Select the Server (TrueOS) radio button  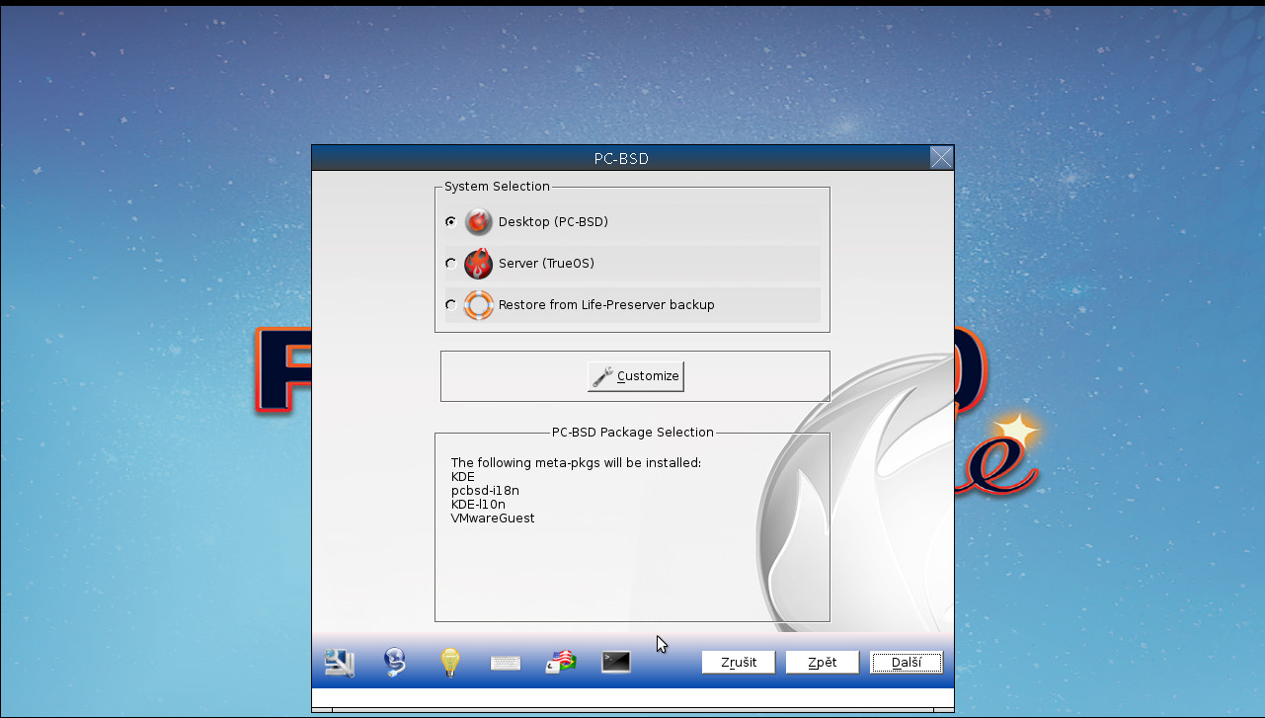(x=450, y=263)
